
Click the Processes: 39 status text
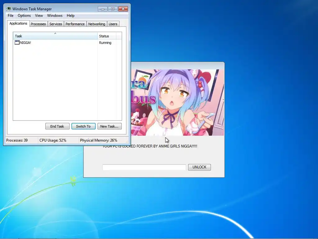point(17,140)
